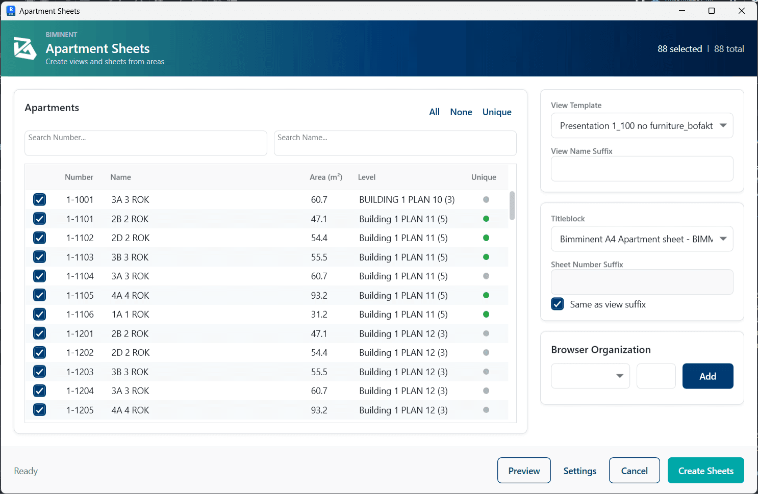Click the Revit app icon in title bar
The image size is (758, 494).
(x=10, y=11)
